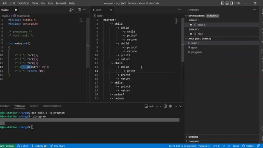Click the unsaved dot on note tab
263x148 pixels.
(x=111, y=10)
